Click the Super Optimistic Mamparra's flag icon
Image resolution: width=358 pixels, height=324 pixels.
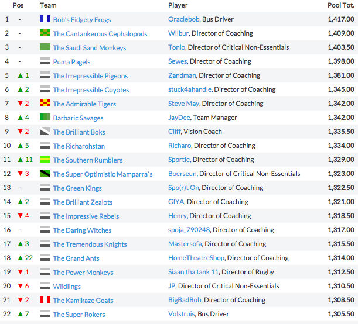click(x=45, y=173)
